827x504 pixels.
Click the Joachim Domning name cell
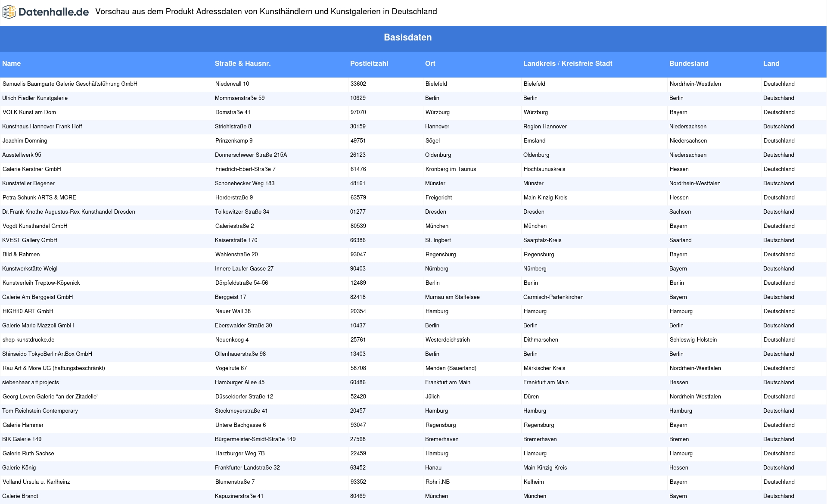point(25,141)
